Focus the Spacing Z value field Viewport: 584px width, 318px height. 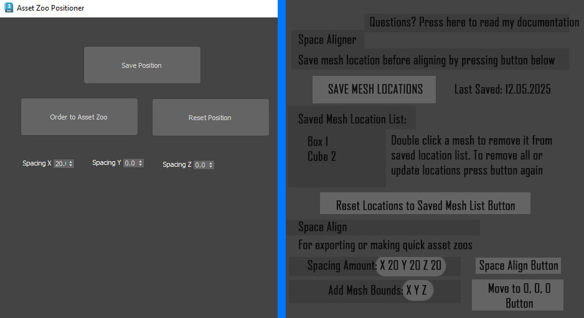200,164
